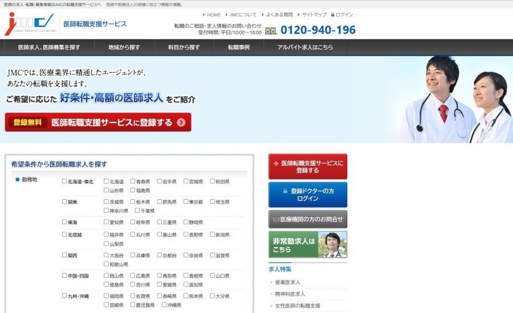Tick the 愛知県 checkbox

pyautogui.click(x=107, y=222)
